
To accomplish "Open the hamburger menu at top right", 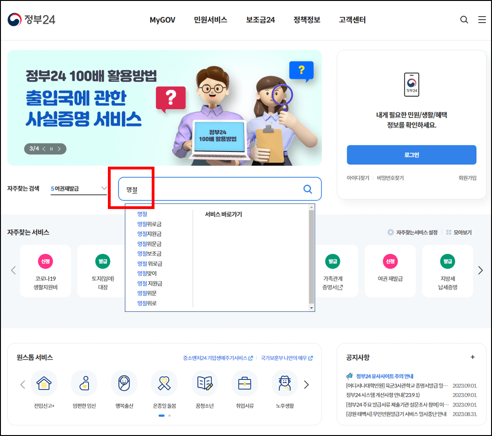I will pyautogui.click(x=482, y=20).
